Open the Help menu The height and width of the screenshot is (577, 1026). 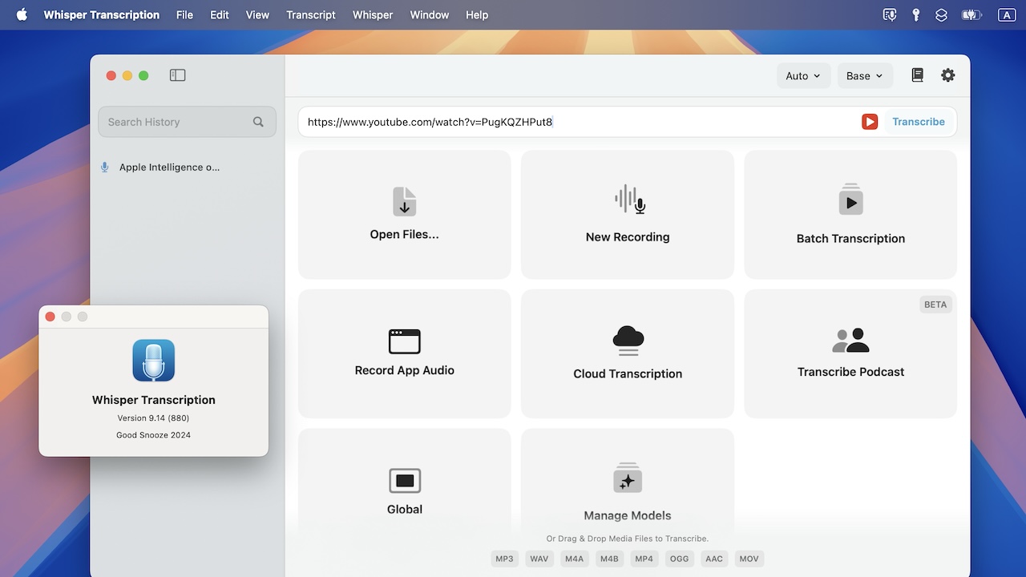477,14
